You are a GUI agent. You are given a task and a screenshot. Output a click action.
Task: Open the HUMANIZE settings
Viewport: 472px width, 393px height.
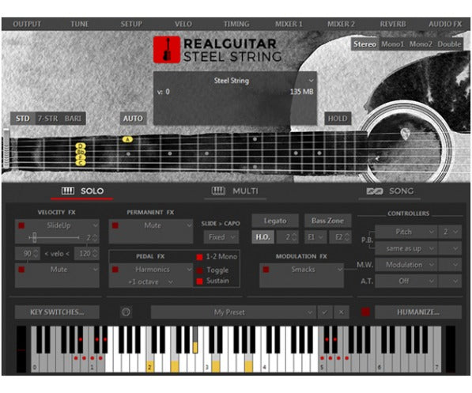(x=418, y=312)
